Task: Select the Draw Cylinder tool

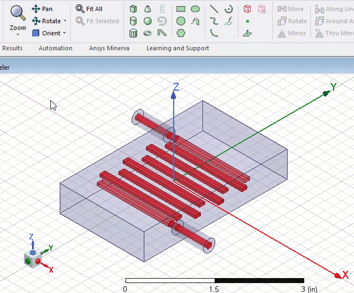Action: (x=133, y=21)
